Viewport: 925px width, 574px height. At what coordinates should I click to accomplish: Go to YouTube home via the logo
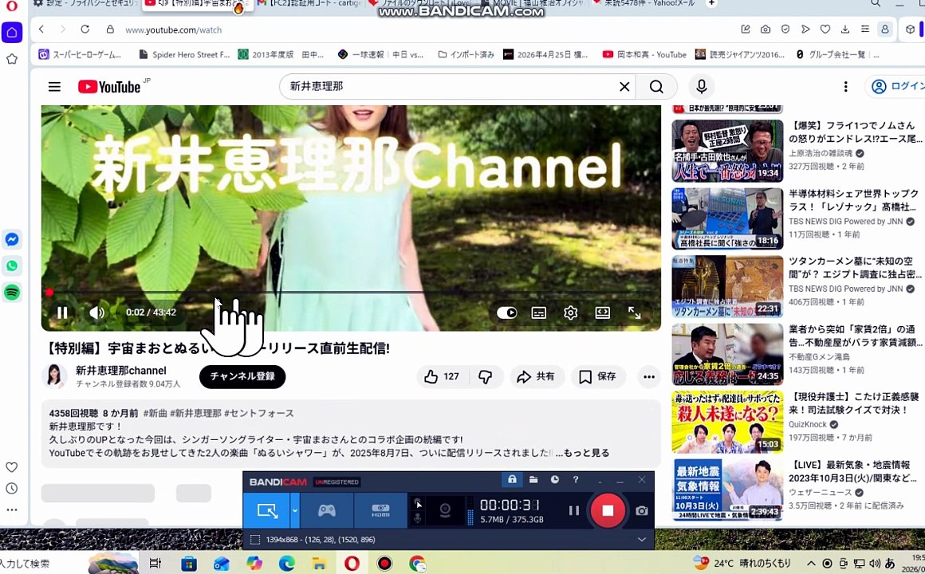coord(109,87)
